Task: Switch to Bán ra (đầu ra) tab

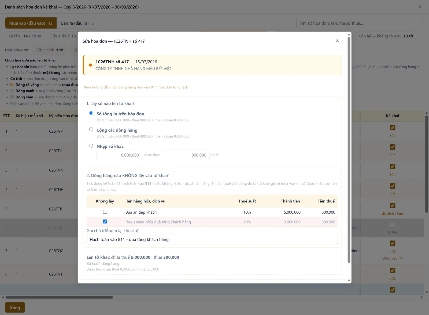Action: [x=77, y=23]
